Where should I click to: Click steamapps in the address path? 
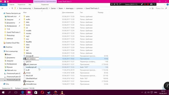[70, 8]
